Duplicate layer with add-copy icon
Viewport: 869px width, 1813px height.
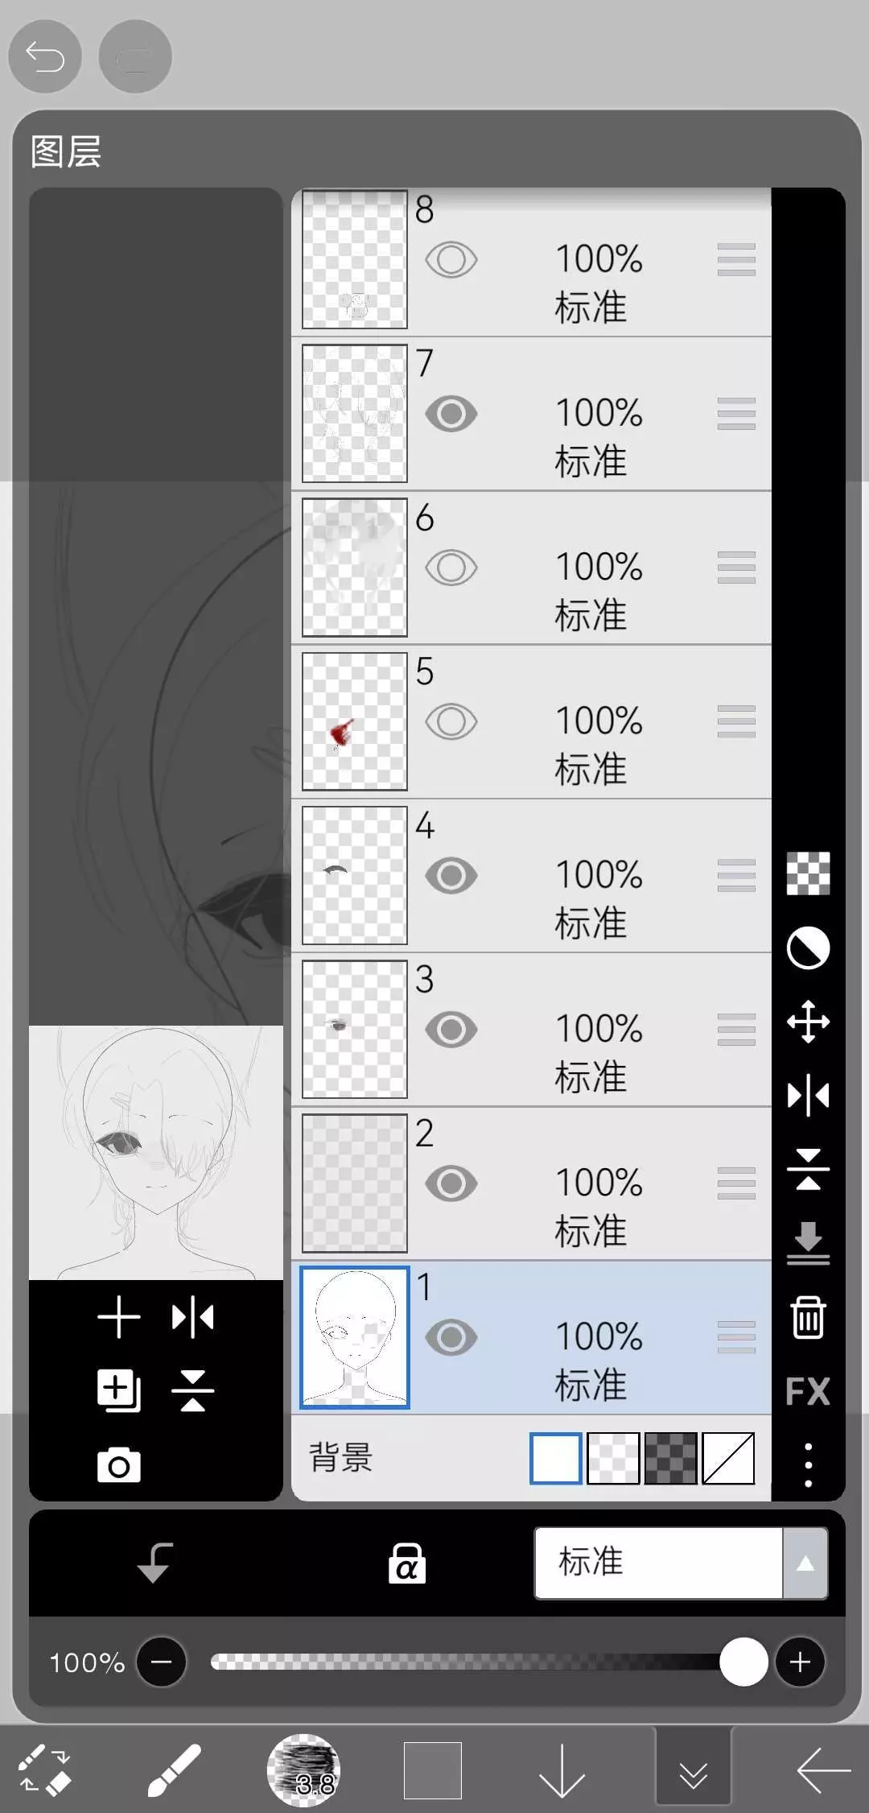[118, 1390]
